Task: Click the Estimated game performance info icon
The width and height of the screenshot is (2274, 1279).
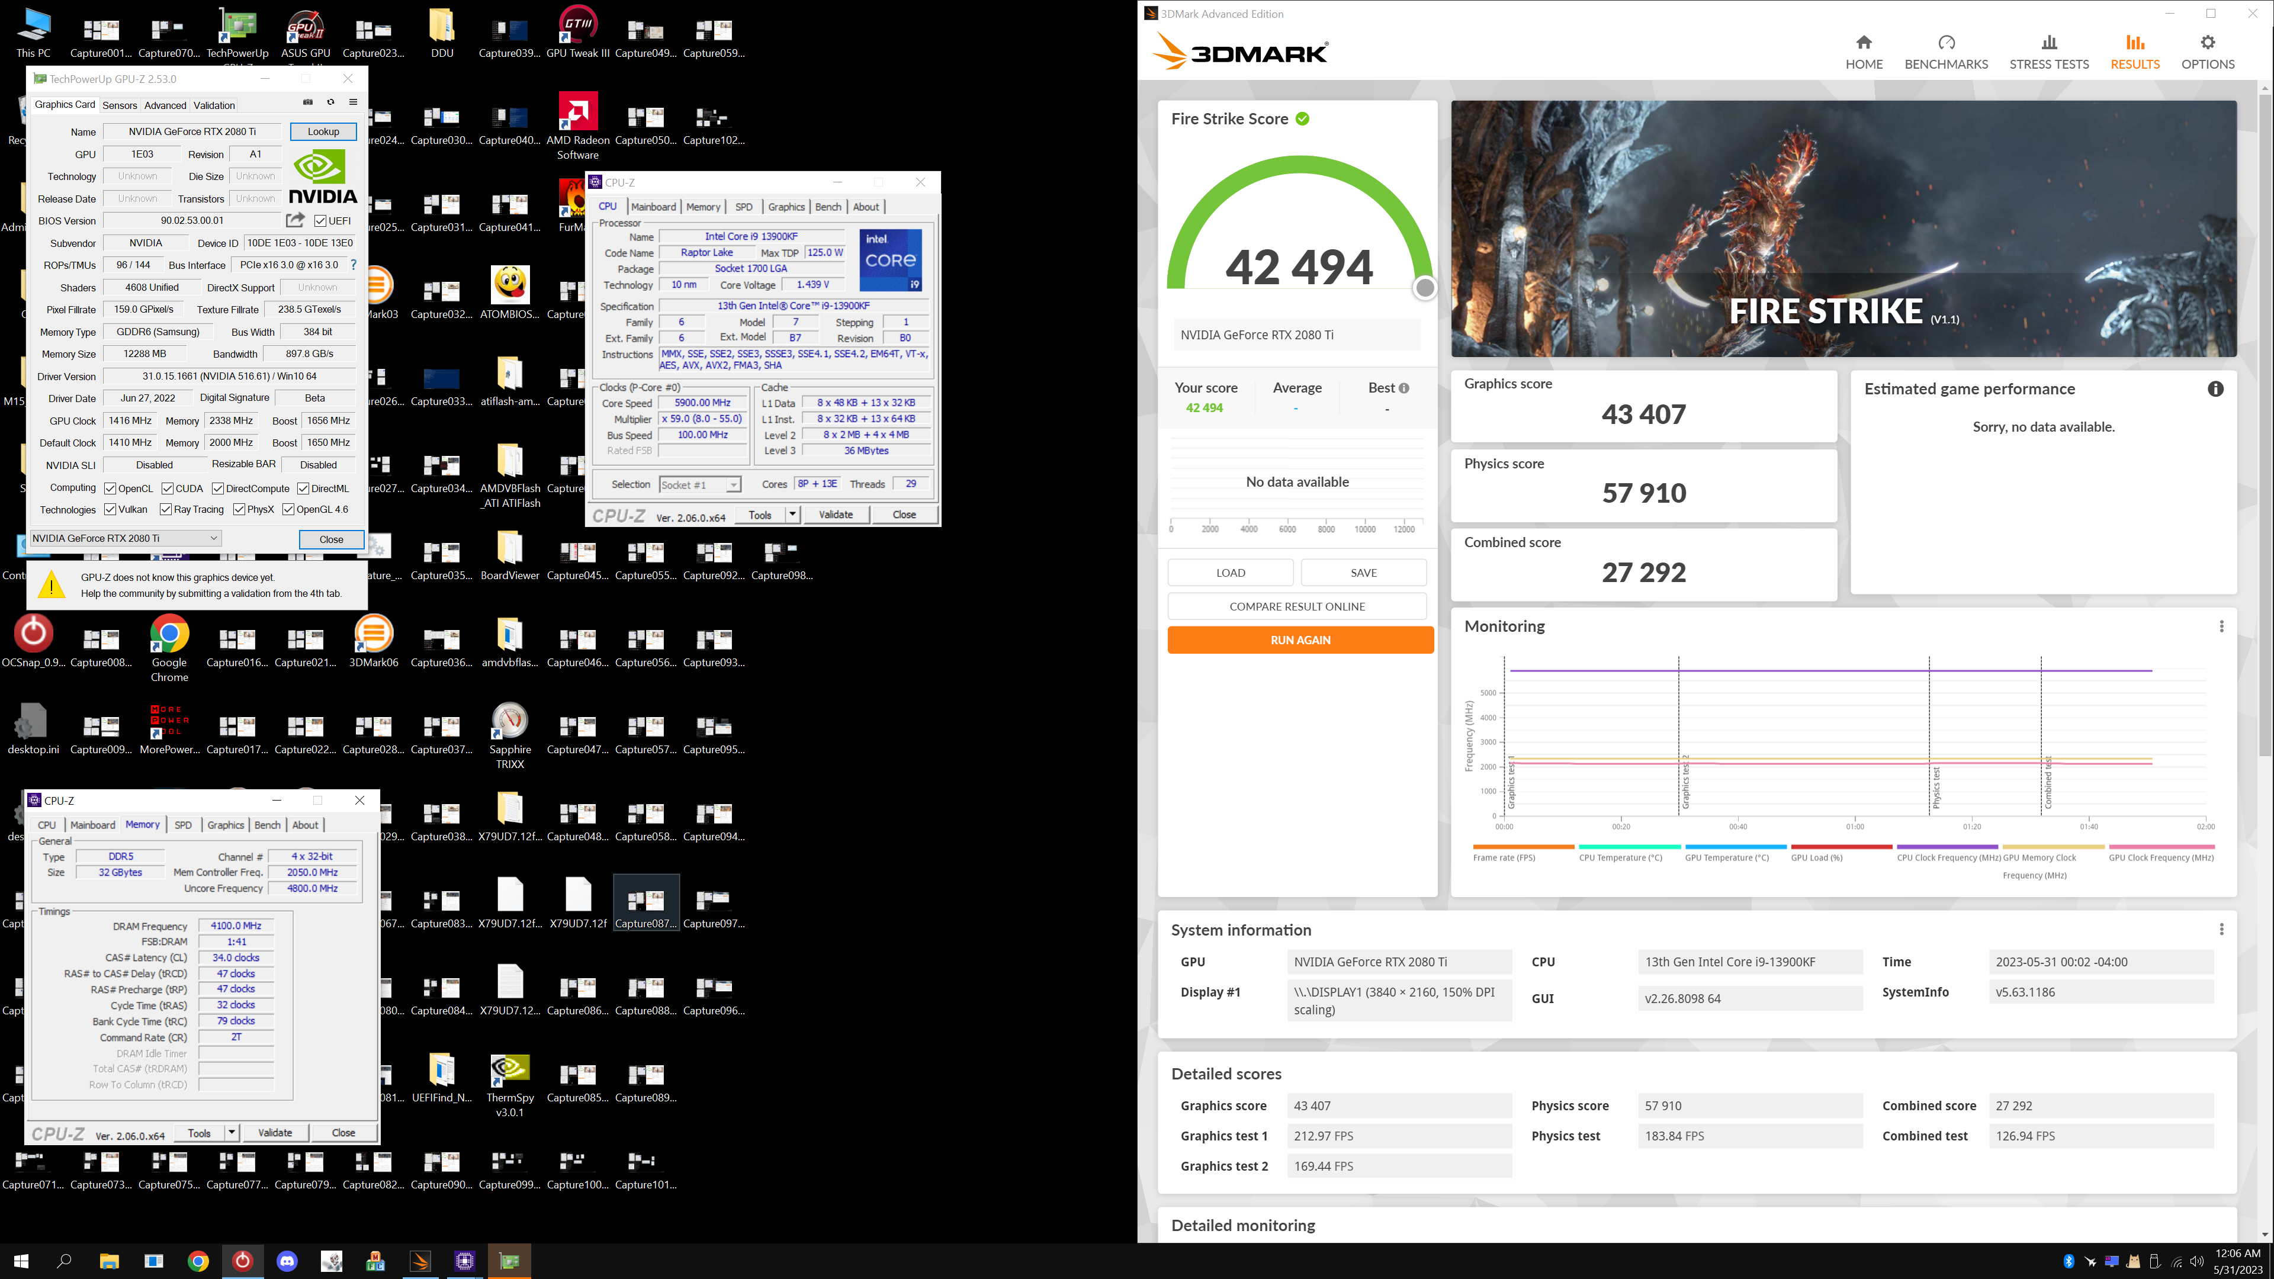Action: (2215, 389)
